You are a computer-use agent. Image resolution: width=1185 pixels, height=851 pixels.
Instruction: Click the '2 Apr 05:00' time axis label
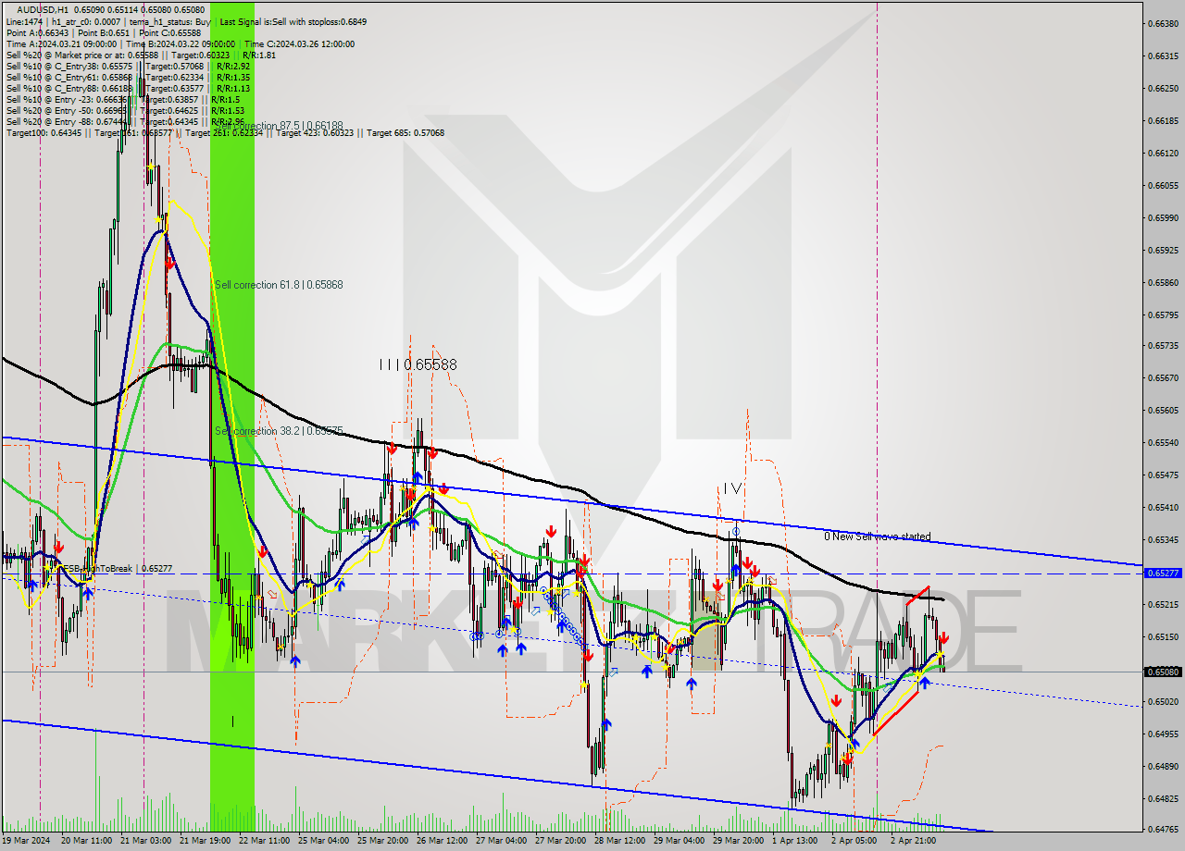854,841
